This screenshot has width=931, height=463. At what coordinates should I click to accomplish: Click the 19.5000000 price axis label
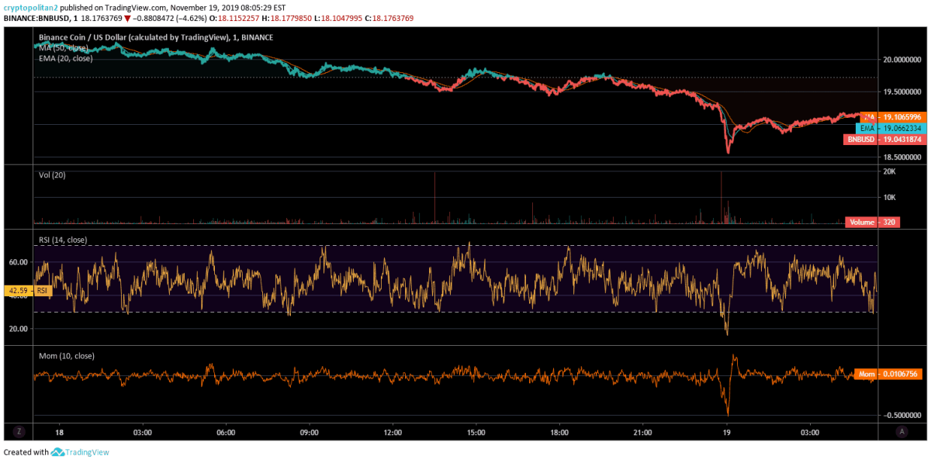tap(902, 92)
